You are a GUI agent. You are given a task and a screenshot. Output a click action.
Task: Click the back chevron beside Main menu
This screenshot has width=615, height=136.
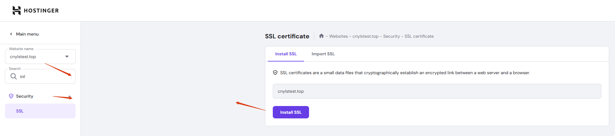click(x=11, y=34)
